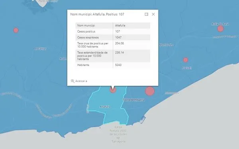Close the Altafulla info popup
This screenshot has height=149, width=239.
click(x=153, y=14)
